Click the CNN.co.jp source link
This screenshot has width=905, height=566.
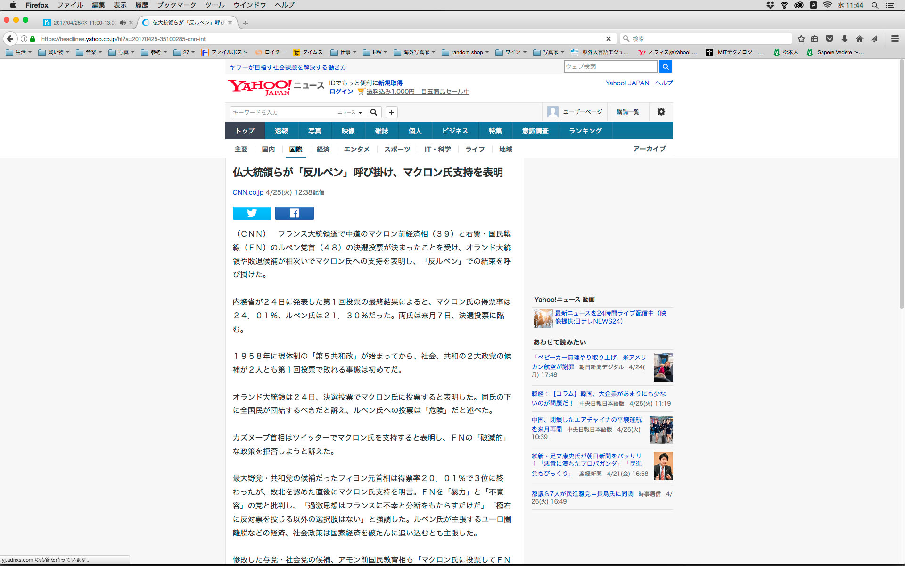click(248, 192)
